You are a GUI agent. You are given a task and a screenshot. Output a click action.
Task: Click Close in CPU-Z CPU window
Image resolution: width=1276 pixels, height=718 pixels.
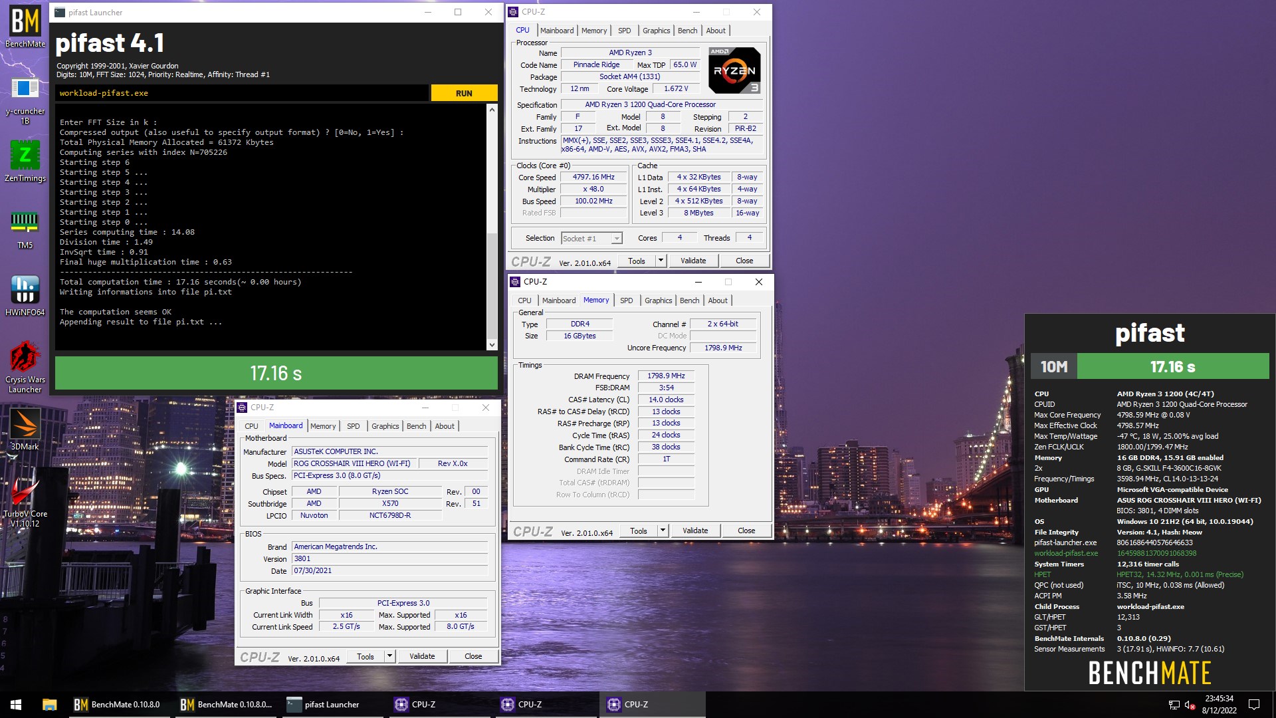744,261
